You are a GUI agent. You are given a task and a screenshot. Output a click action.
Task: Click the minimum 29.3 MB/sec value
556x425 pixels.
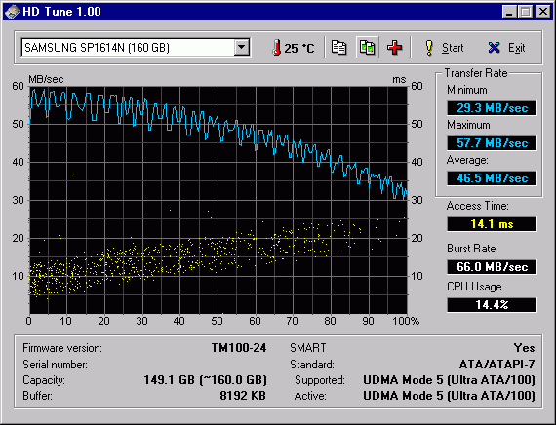492,108
